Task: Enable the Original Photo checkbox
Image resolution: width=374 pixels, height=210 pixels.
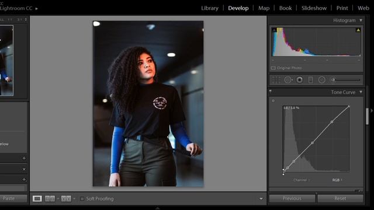Action: coord(273,68)
